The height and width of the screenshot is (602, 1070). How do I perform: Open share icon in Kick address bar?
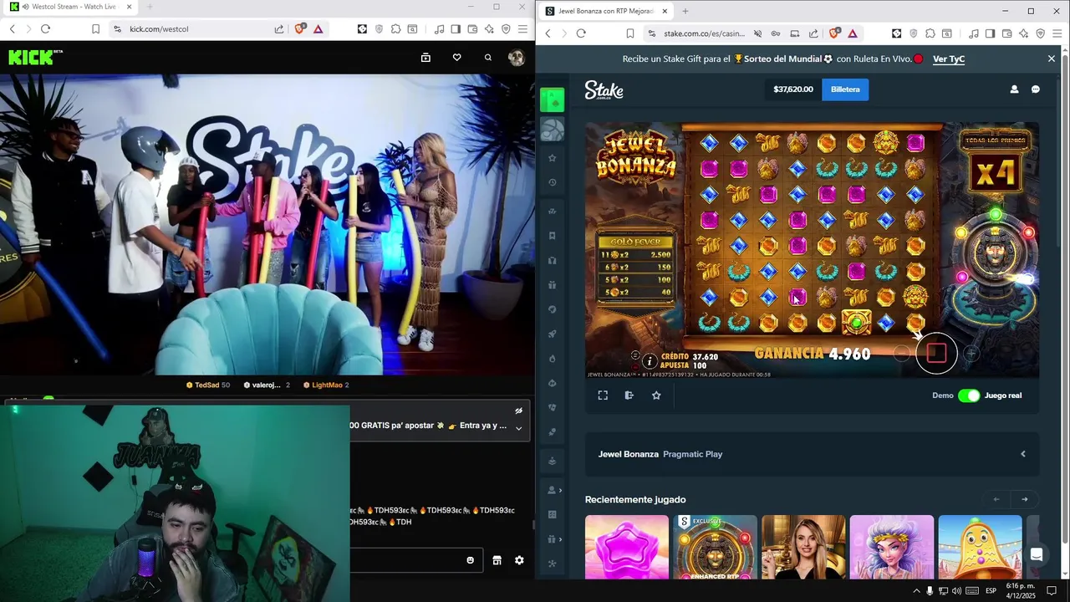click(279, 29)
